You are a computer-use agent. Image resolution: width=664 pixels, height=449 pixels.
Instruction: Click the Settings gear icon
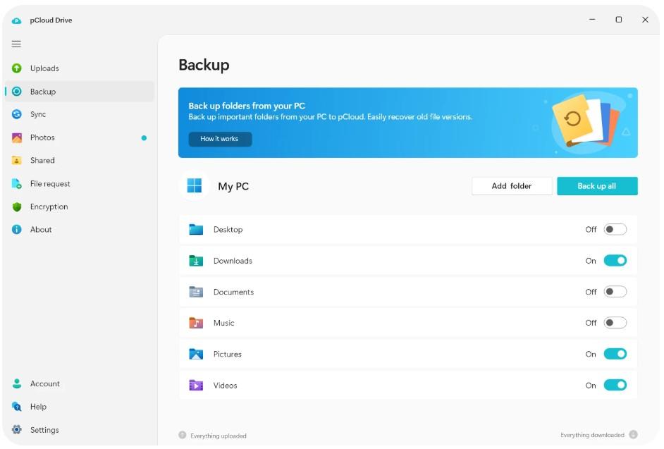point(16,430)
